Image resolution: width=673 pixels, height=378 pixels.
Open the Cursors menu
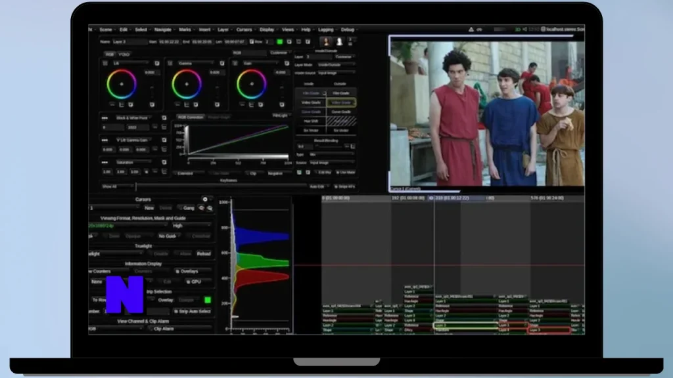[244, 30]
